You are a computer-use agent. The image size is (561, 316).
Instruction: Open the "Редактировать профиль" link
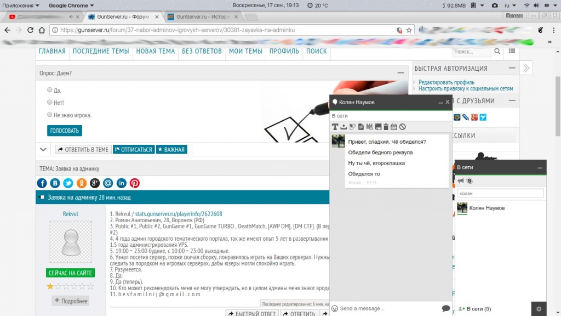(x=446, y=82)
